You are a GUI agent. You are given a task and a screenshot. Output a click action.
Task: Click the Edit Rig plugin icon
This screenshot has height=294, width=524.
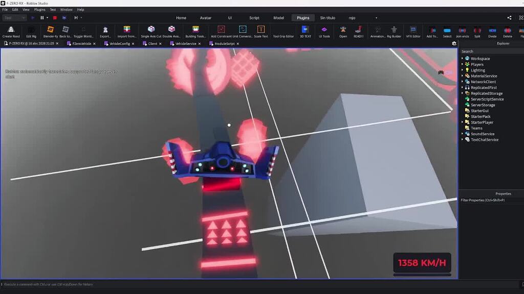31,32
